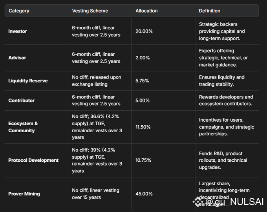267x212 pixels.
Task: Click the Allocation column header
Action: [146, 11]
